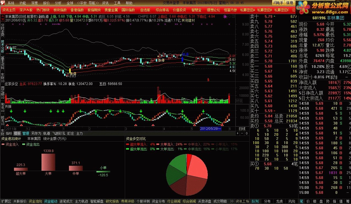The height and width of the screenshot is (204, 351).
Task: Open 综合排名 toolbar item
Action: pyautogui.click(x=162, y=10)
